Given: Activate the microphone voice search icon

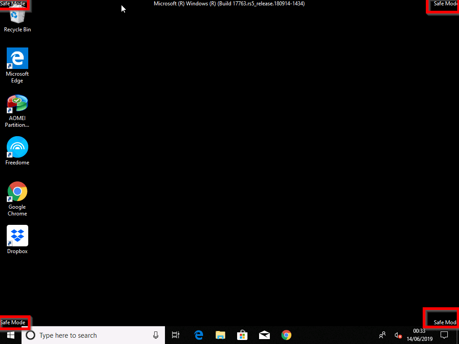Looking at the screenshot, I should coord(156,335).
